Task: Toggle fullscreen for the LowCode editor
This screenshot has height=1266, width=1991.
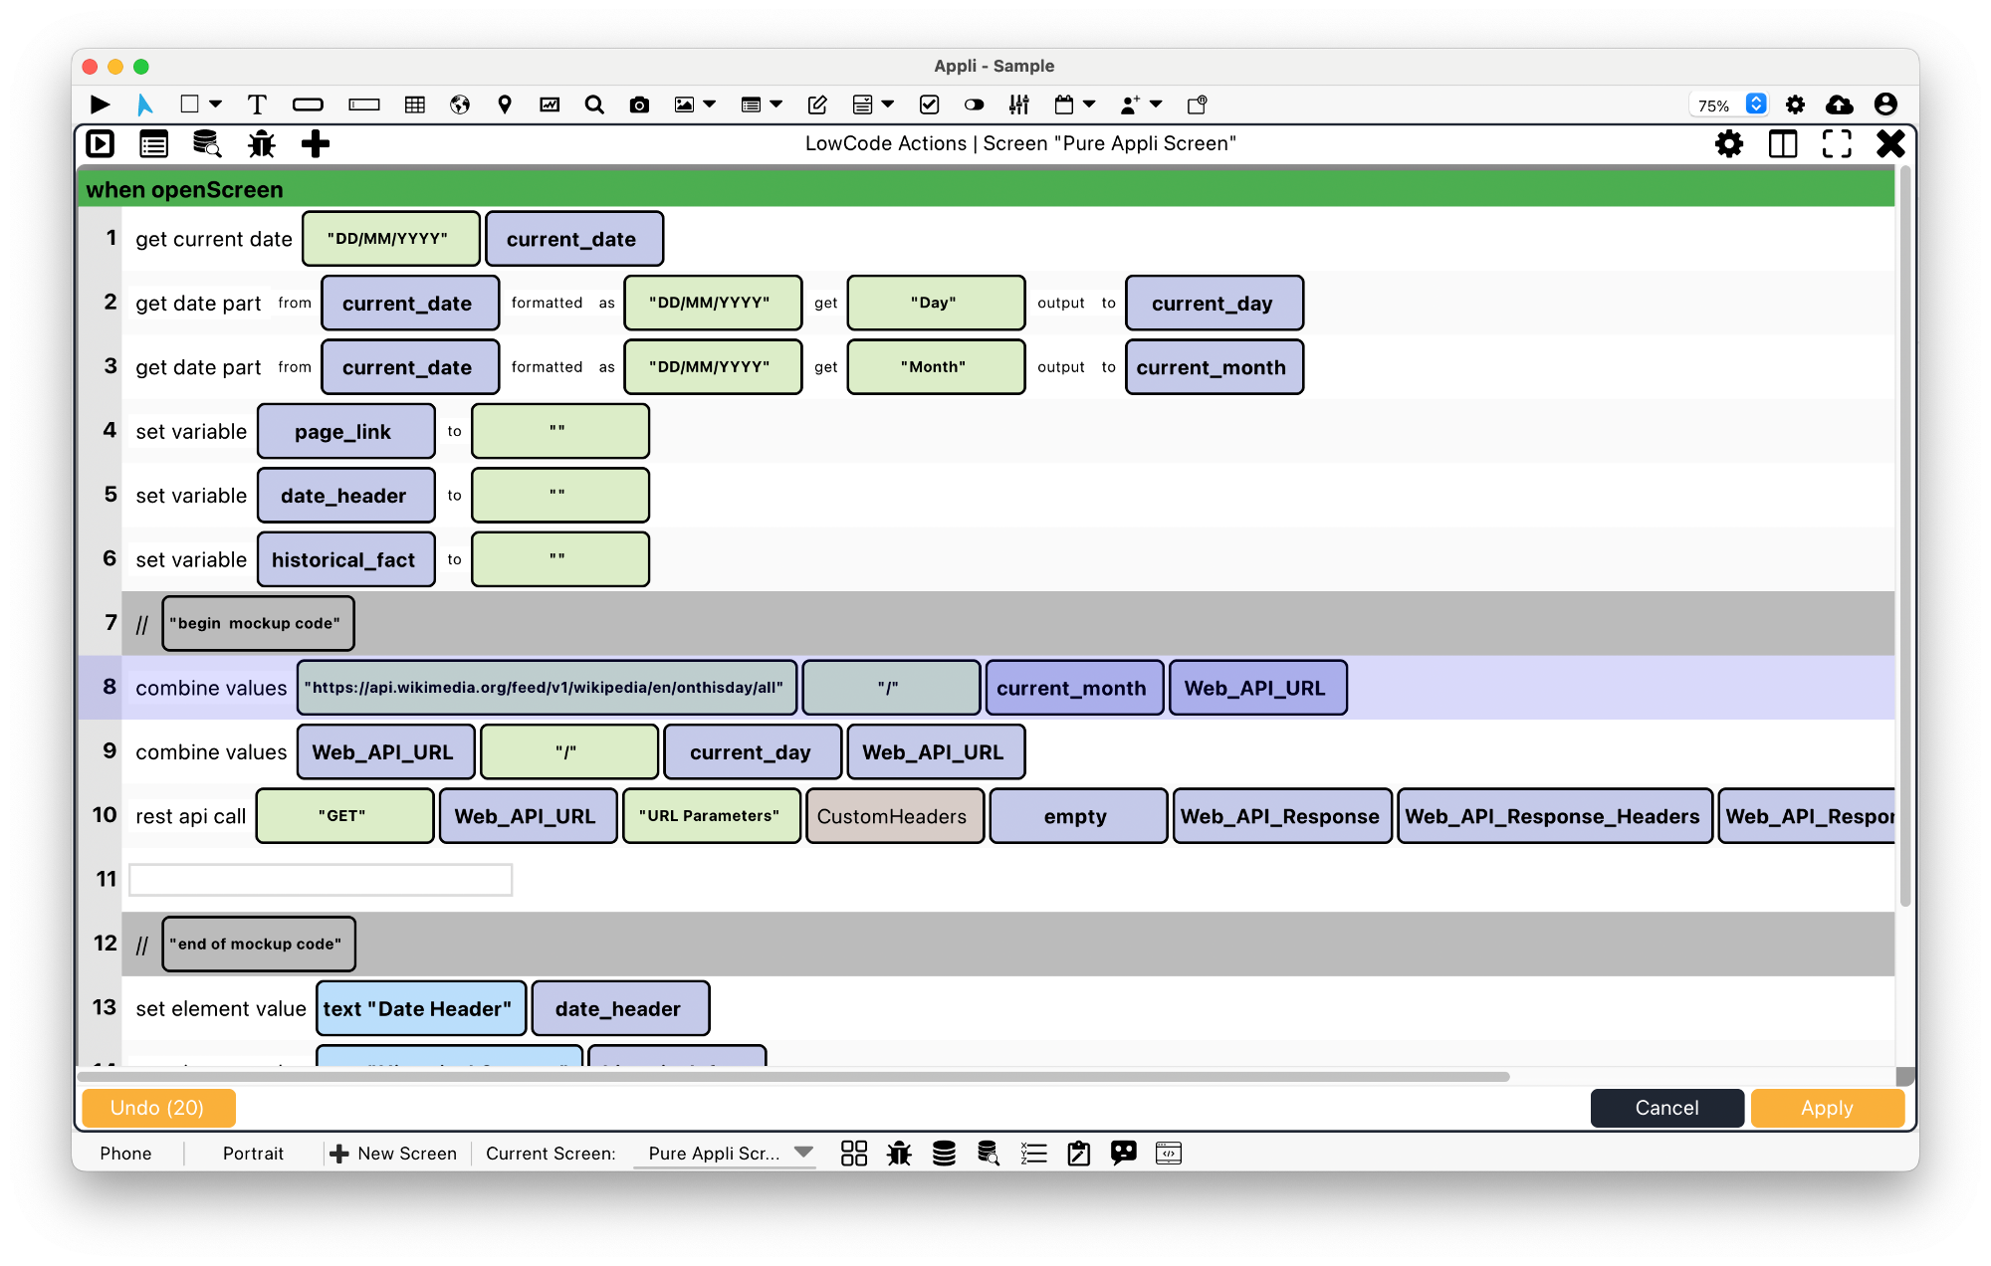Action: coord(1837,144)
